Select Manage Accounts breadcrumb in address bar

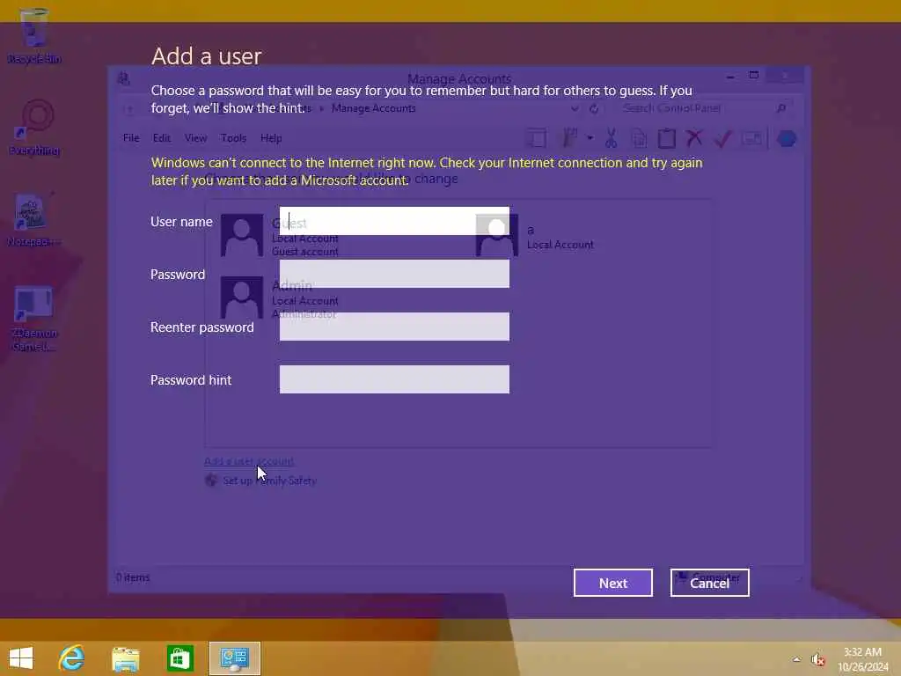point(373,108)
